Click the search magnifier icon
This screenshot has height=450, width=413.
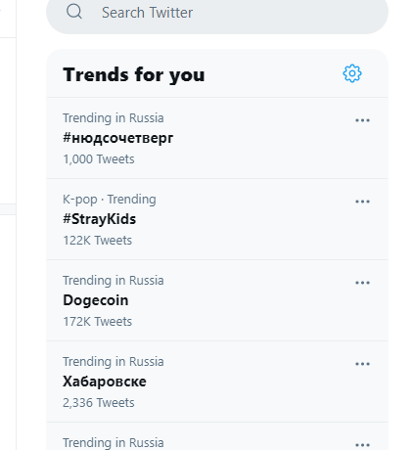pos(74,12)
